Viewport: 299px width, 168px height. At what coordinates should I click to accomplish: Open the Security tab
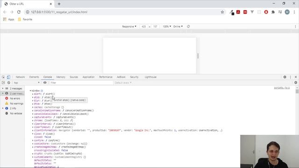(x=134, y=77)
